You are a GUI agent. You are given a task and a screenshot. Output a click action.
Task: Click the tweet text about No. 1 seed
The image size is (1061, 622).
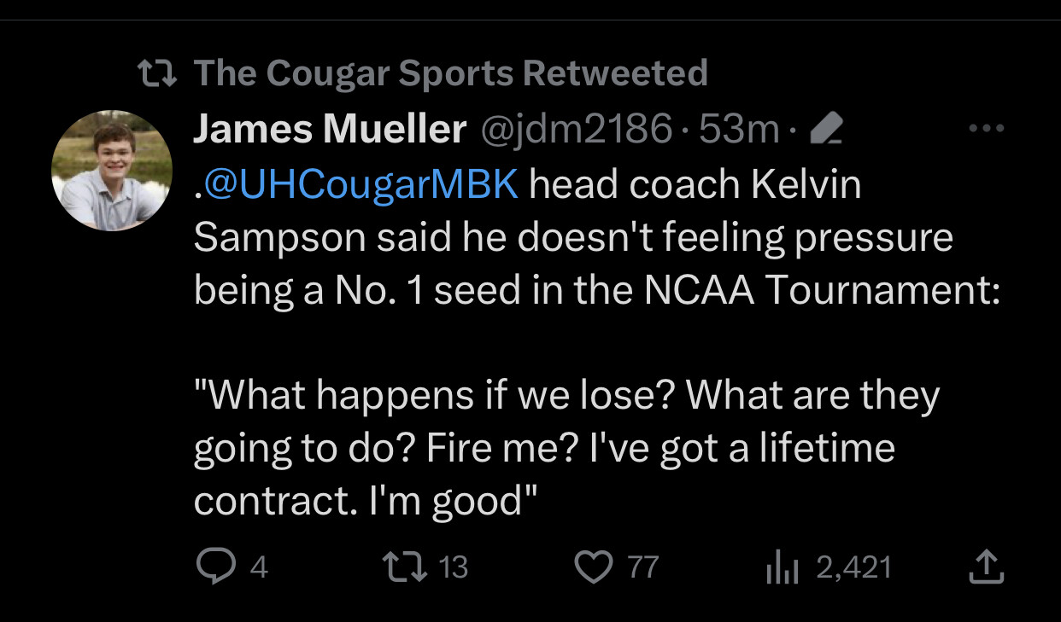click(x=597, y=237)
